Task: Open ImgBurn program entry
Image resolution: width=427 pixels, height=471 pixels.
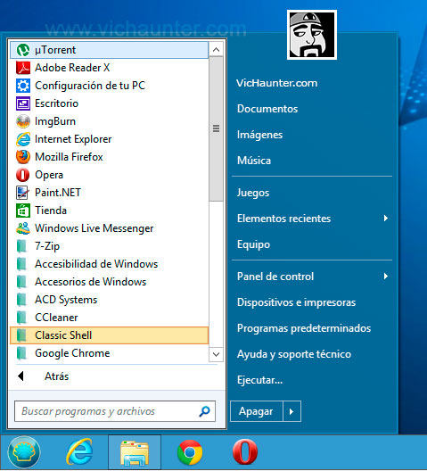Action: [x=109, y=121]
